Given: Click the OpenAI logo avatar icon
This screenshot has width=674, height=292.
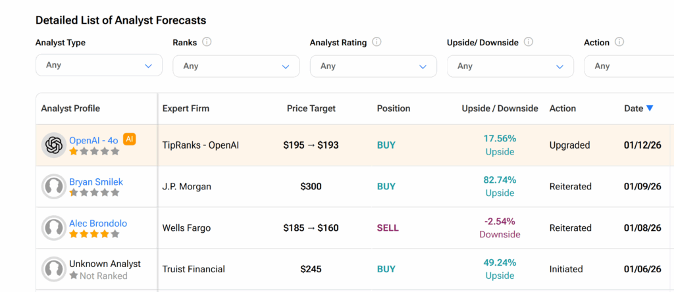Looking at the screenshot, I should point(53,145).
